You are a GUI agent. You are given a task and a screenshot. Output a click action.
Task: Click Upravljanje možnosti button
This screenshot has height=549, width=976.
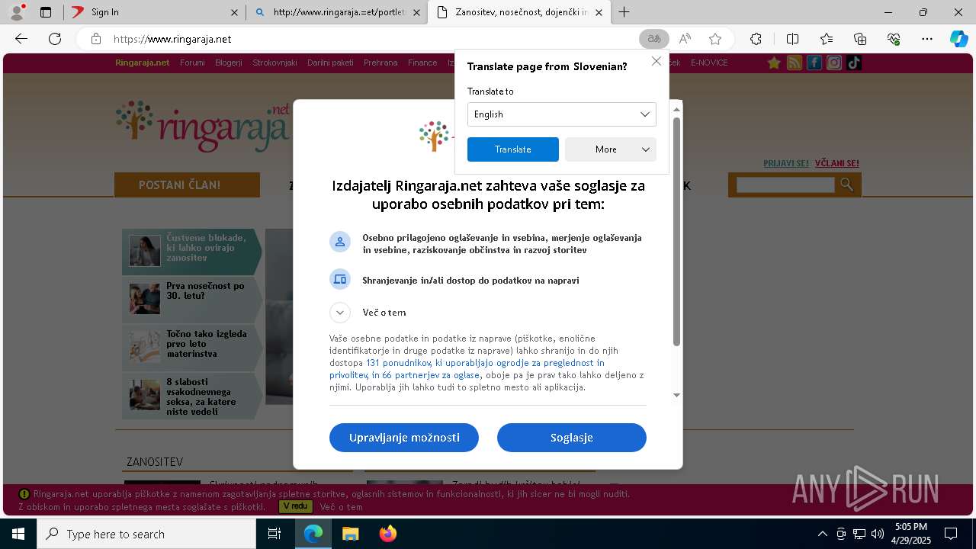(x=404, y=438)
